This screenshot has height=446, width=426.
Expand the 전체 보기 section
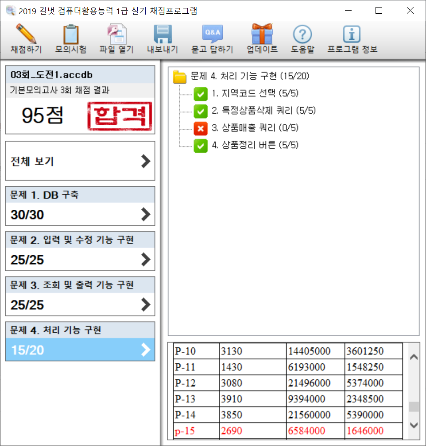[80, 161]
